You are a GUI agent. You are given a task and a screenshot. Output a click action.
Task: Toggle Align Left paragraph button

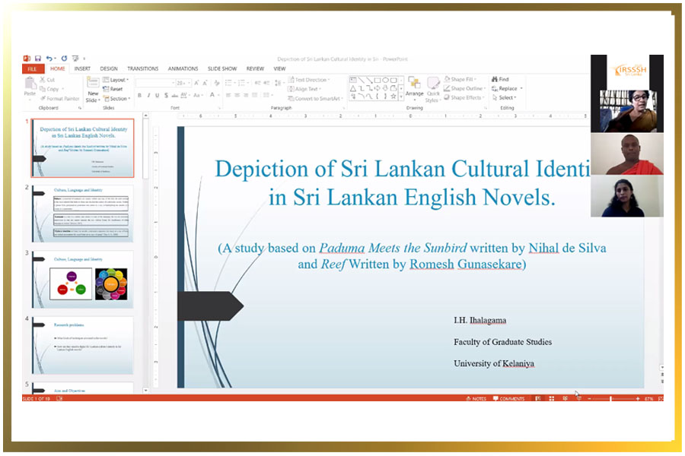click(x=228, y=95)
